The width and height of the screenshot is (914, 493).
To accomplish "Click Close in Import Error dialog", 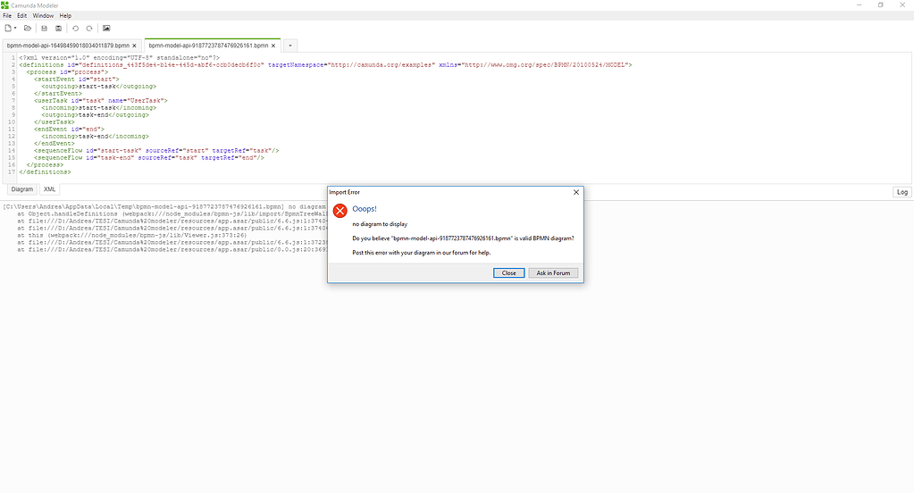I will (x=509, y=272).
